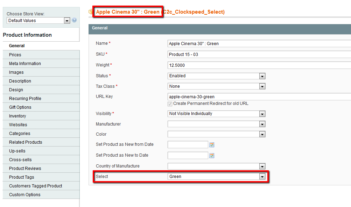The width and height of the screenshot is (351, 207).
Task: Click the Name input field
Action: 259,44
